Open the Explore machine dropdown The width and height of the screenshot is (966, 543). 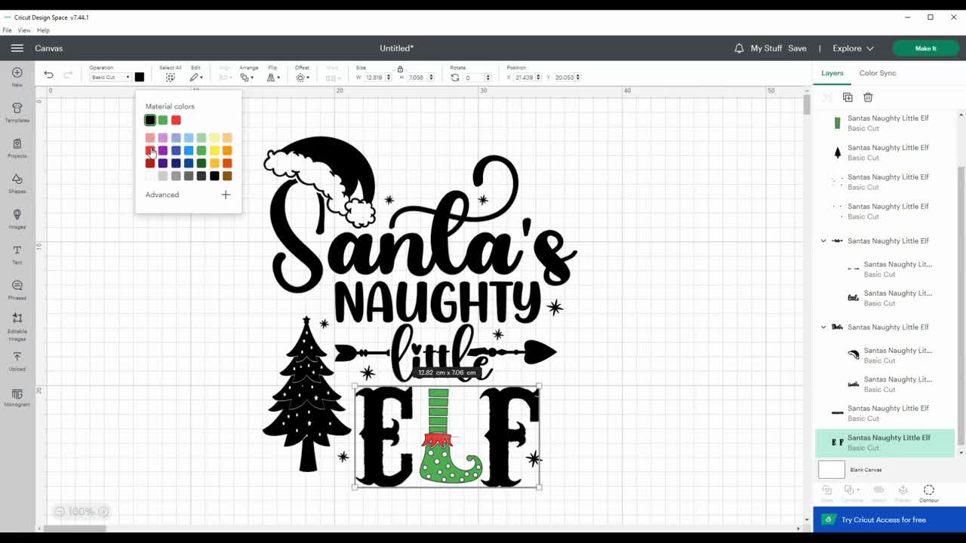853,48
